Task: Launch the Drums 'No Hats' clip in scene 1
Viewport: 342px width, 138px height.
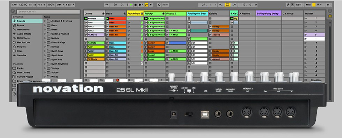Action: pos(86,18)
